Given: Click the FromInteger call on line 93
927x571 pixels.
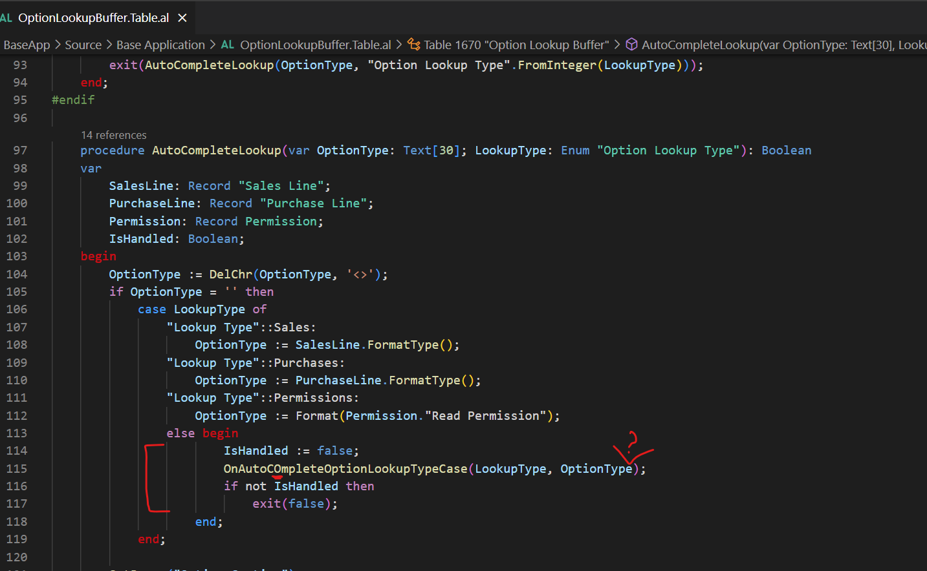Looking at the screenshot, I should [558, 65].
